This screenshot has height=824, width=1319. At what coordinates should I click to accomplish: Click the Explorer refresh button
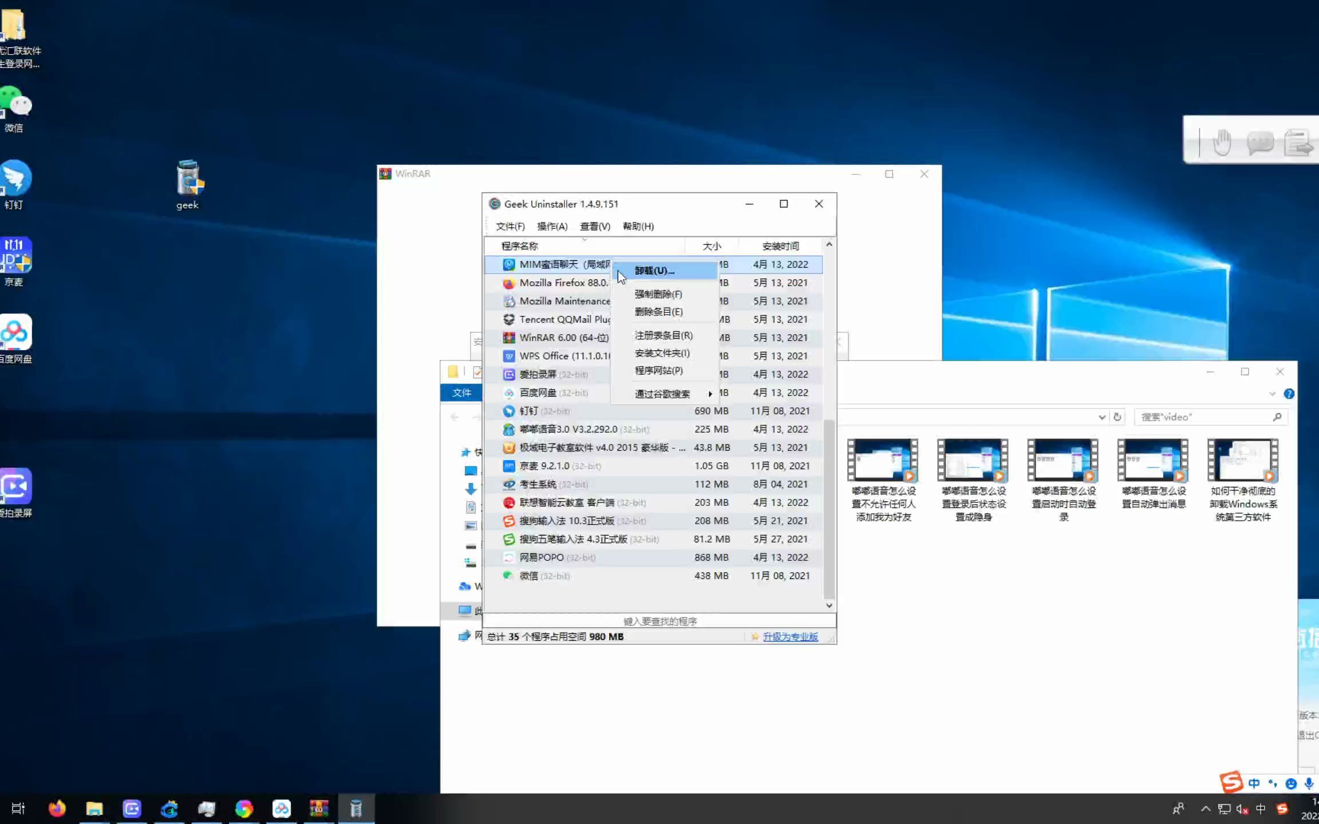(1117, 417)
